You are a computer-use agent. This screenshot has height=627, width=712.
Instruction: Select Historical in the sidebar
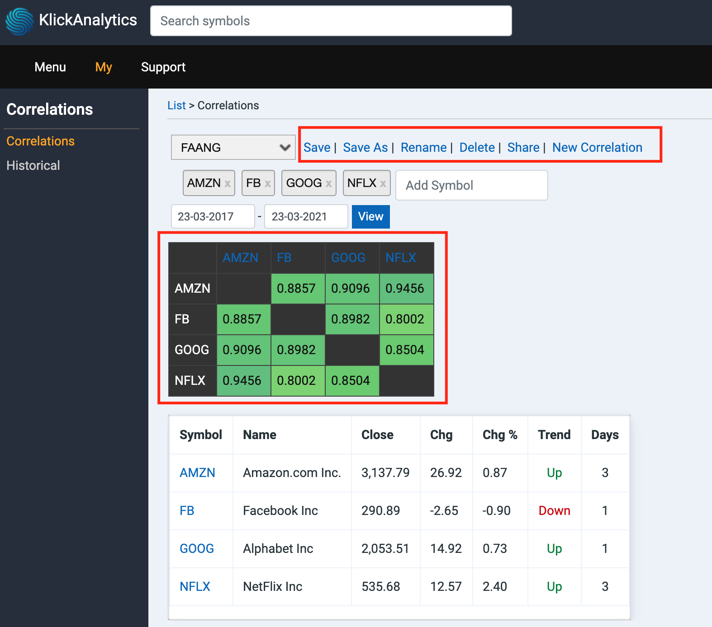tap(33, 165)
